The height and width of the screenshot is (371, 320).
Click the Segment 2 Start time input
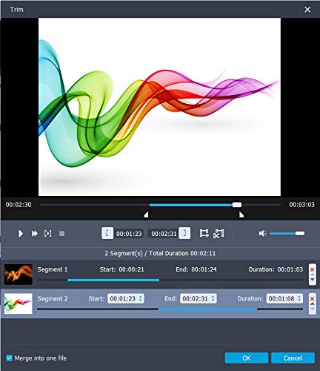126,299
